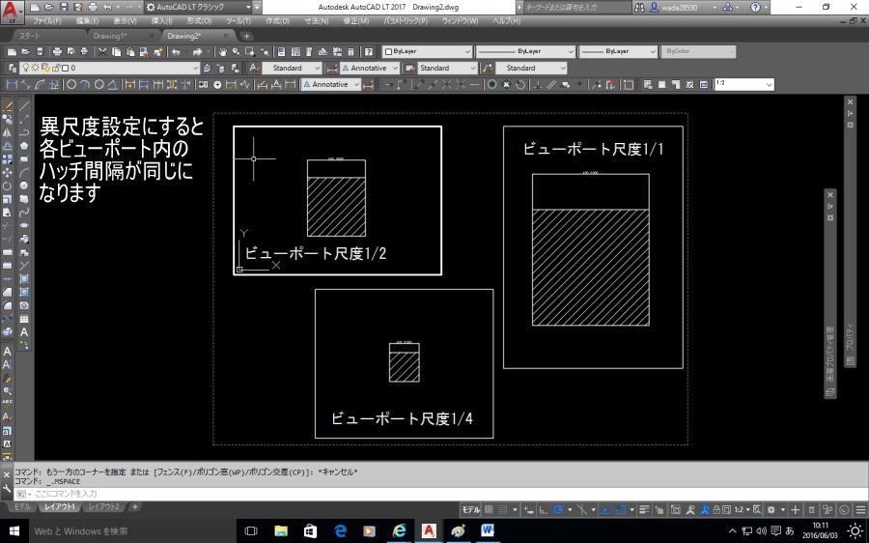Click the Erase tool in modify toolbar
869x543 pixels.
[7, 105]
